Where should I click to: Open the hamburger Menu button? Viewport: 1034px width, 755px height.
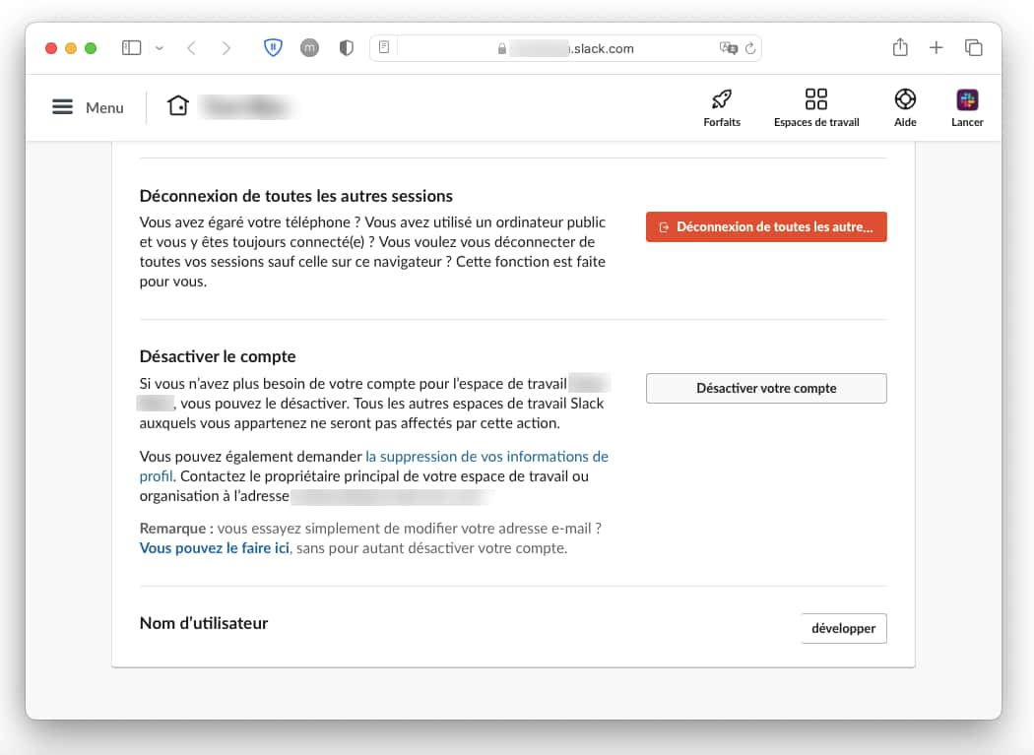(x=63, y=107)
